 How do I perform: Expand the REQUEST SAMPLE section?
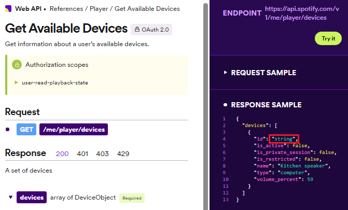225,73
